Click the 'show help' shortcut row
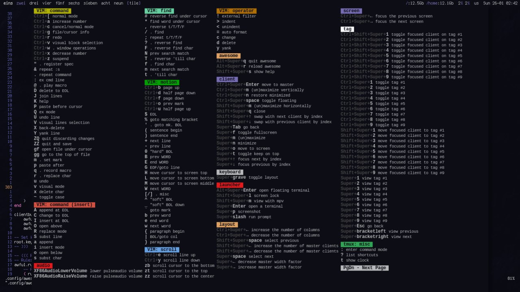 245,72
